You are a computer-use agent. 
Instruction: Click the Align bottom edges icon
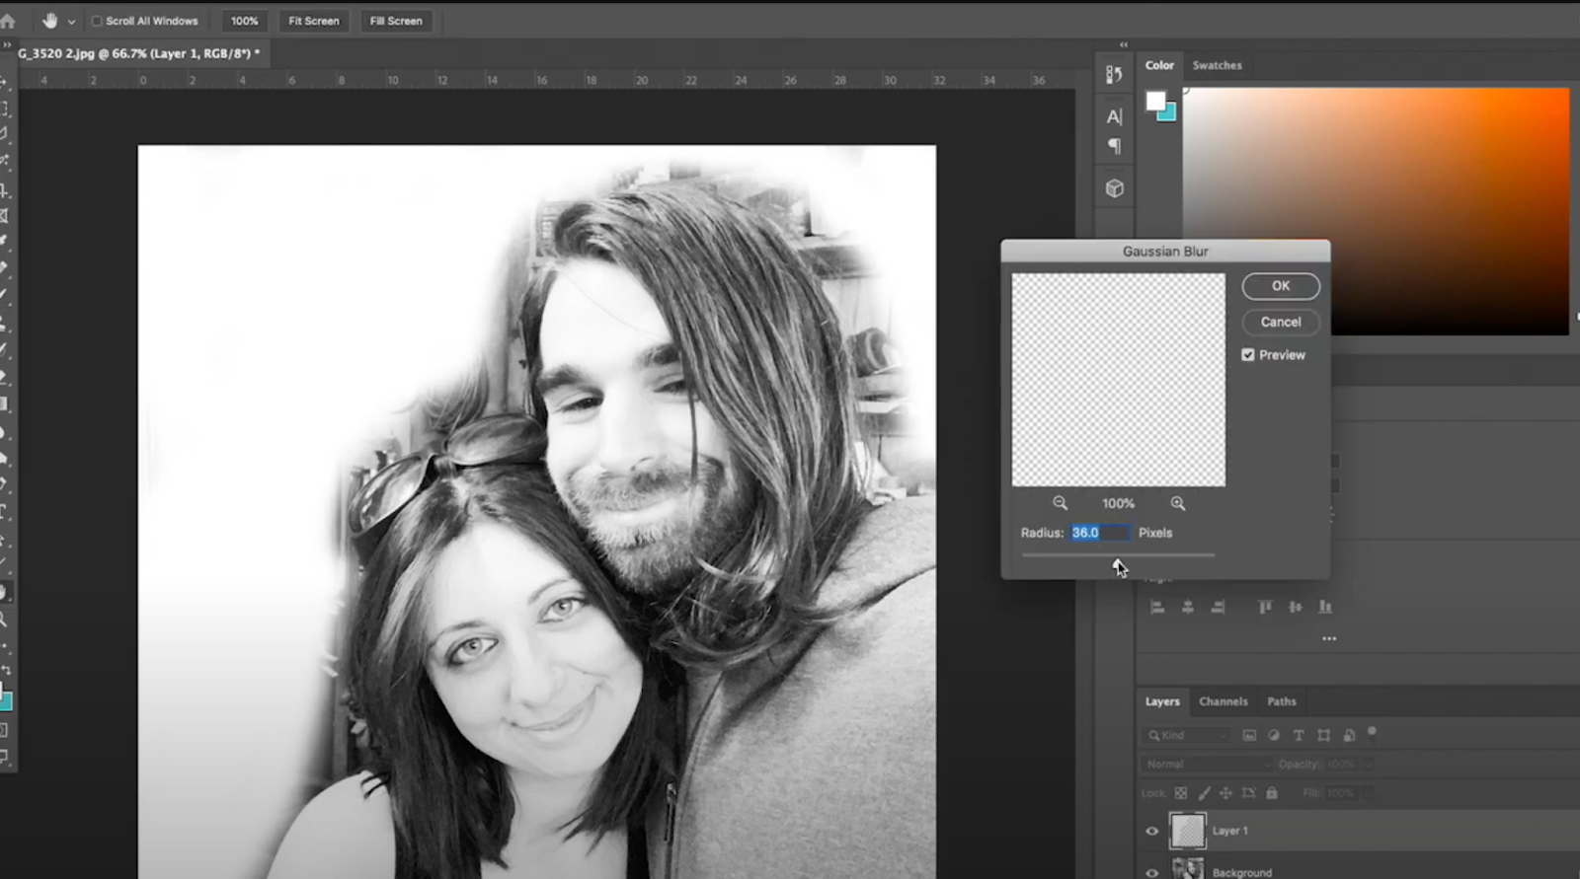(x=1325, y=607)
